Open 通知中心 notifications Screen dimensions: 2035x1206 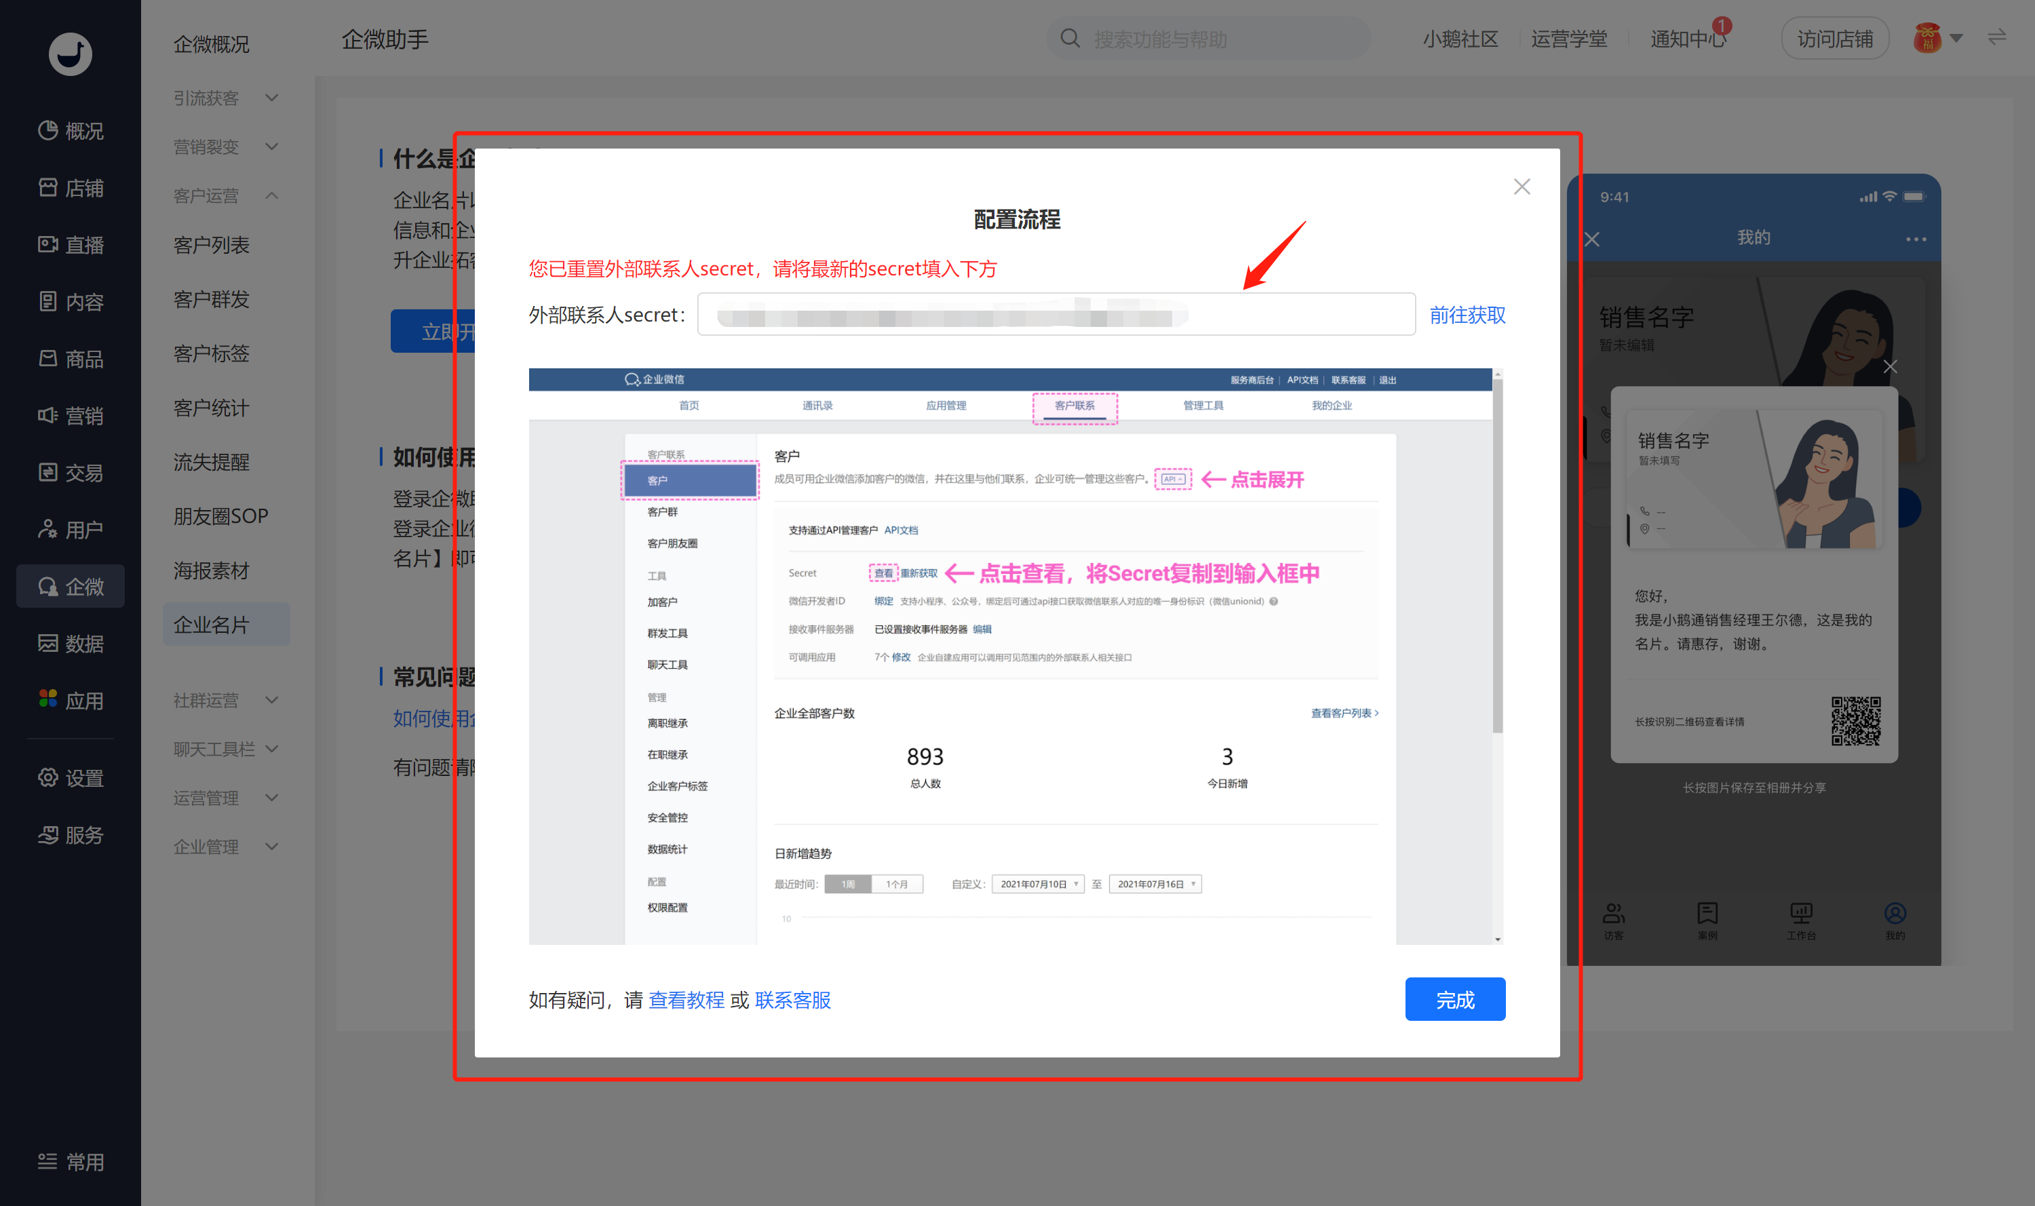1688,38
